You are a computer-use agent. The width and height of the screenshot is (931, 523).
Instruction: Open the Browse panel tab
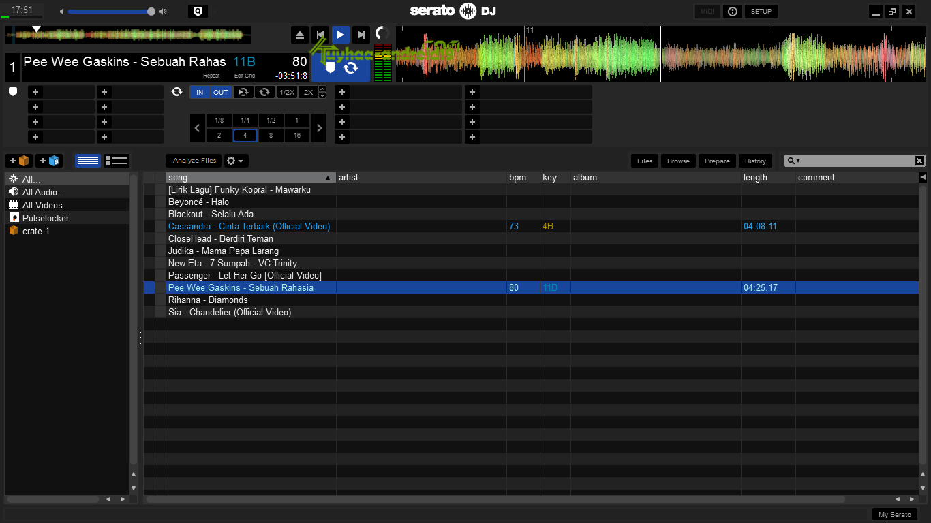click(678, 161)
